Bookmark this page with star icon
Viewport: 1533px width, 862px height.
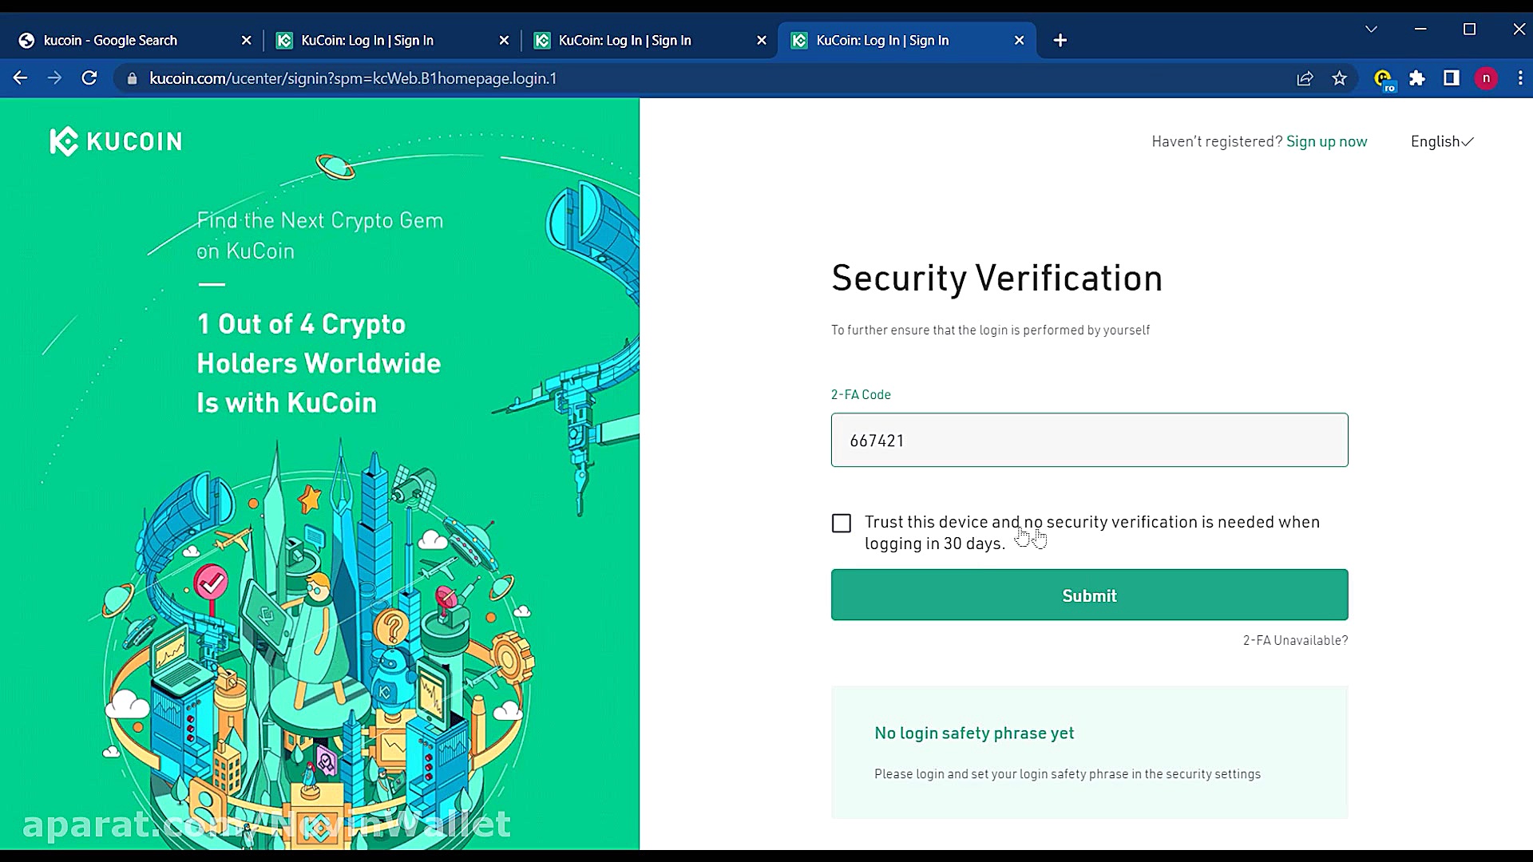(1340, 78)
